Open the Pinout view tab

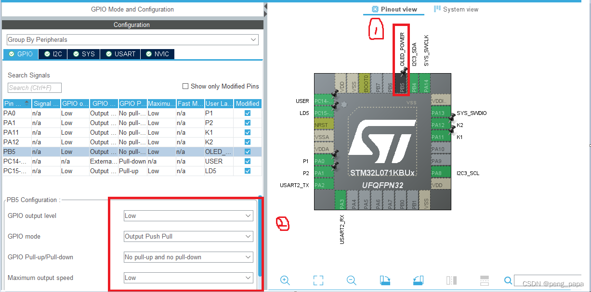[x=394, y=9]
